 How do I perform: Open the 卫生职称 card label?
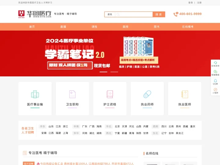pos(72,105)
